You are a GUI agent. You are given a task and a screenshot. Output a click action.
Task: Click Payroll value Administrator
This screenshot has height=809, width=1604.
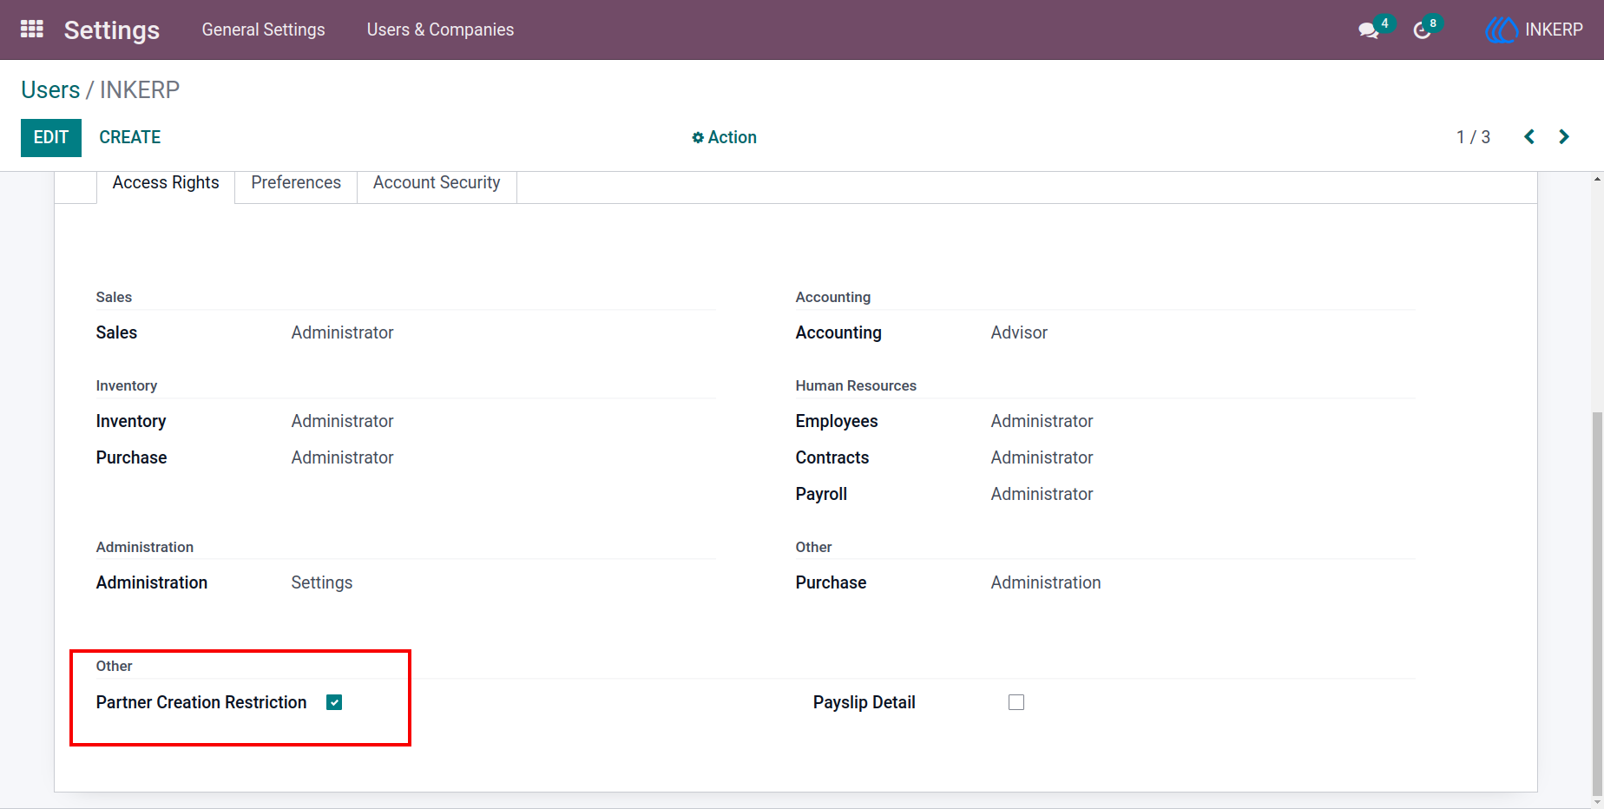pyautogui.click(x=1042, y=494)
